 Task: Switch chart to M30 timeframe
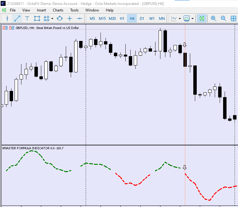112,19
